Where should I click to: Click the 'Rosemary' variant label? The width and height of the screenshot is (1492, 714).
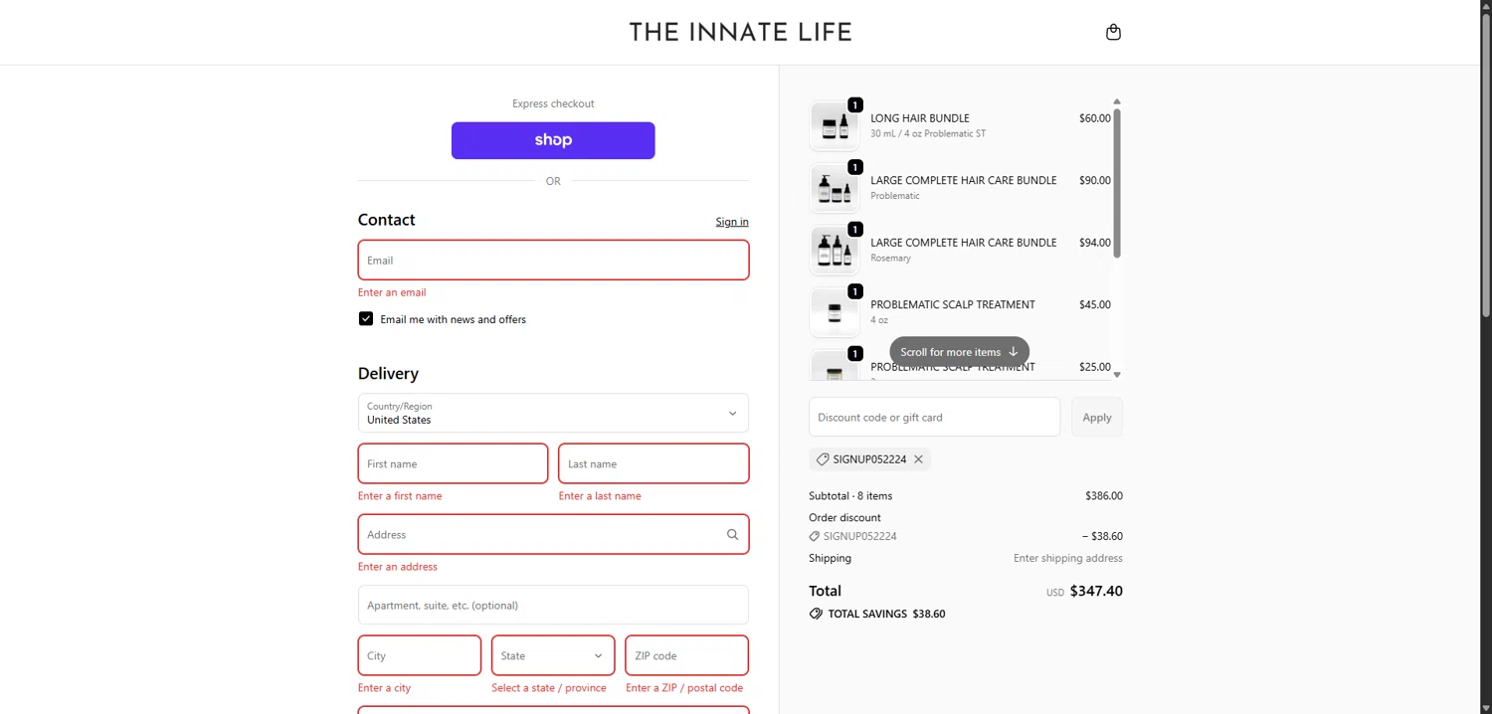click(x=890, y=258)
